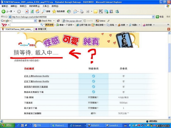Stop loading the page

tap(27, 11)
